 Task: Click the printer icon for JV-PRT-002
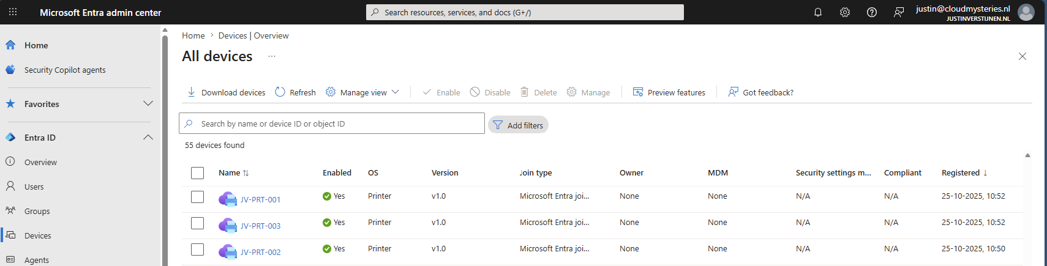coord(228,251)
